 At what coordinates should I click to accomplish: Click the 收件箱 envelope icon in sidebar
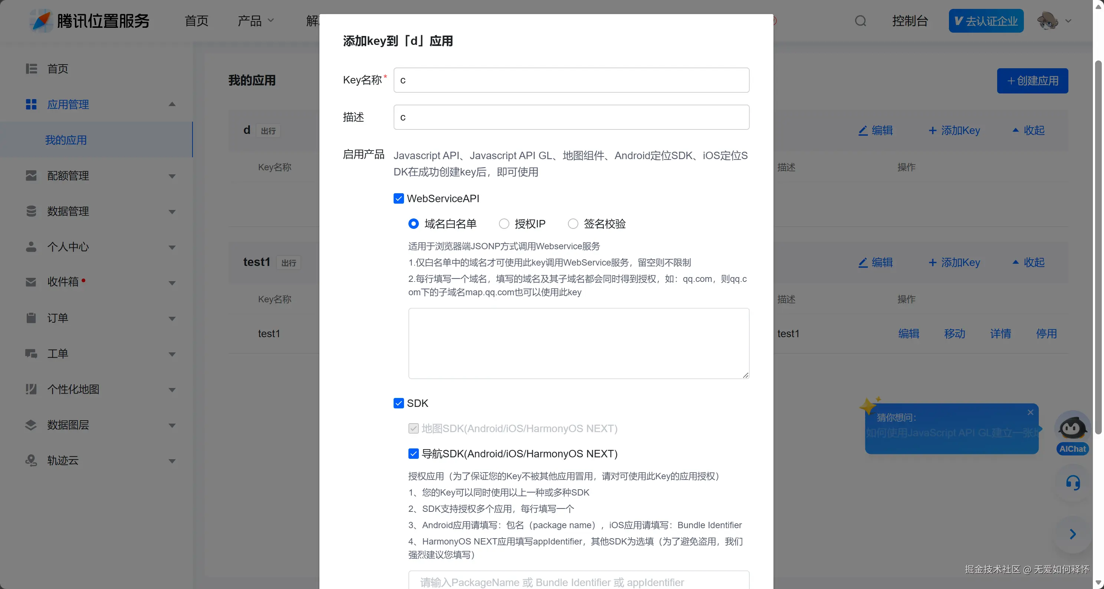point(31,282)
